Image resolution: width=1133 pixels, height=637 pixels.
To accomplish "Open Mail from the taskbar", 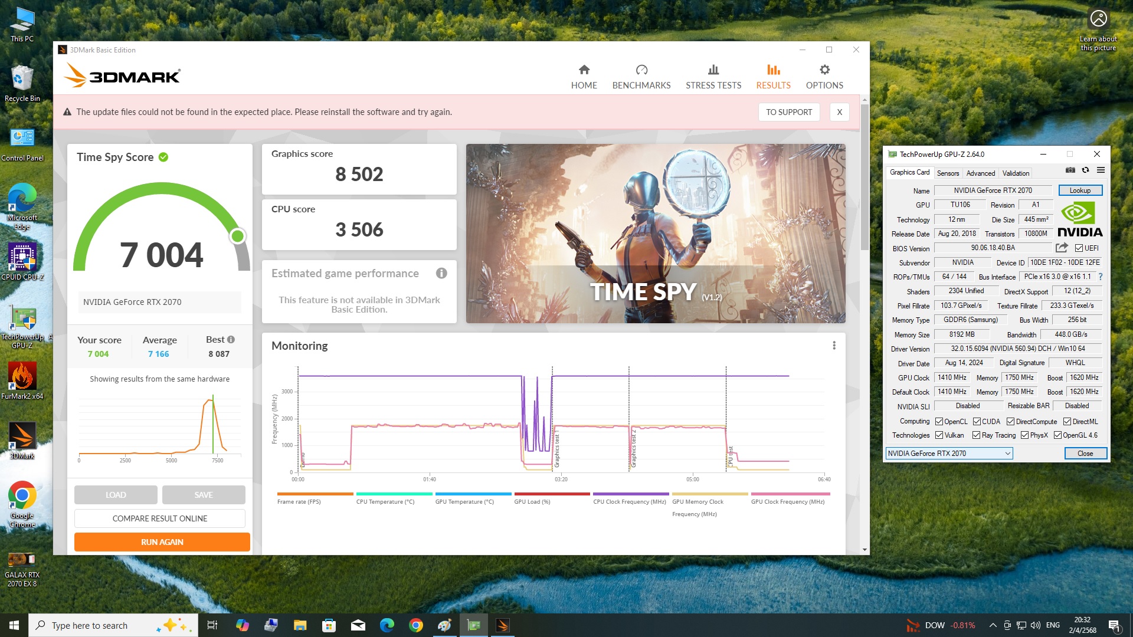I will point(358,625).
